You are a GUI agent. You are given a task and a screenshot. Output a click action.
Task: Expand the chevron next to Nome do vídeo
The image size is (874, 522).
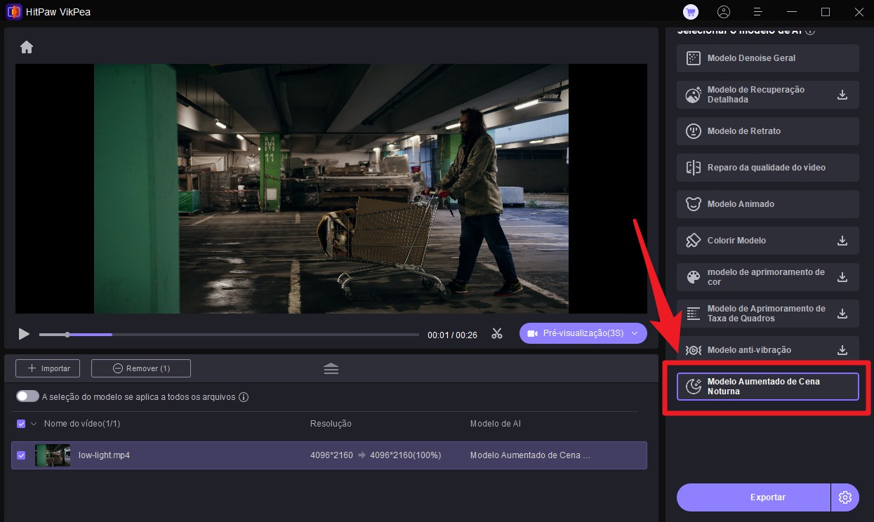33,424
